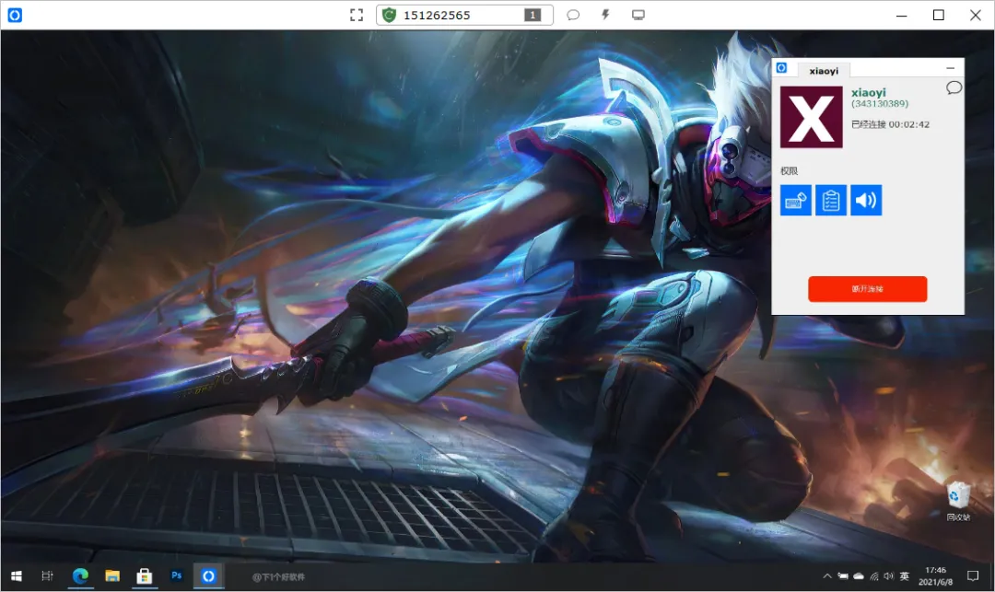This screenshot has height=592, width=995.
Task: Toggle fullscreen mode icon in top toolbar
Action: [x=357, y=16]
